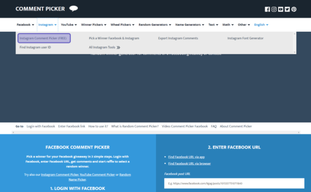Select Export Instagram Comments
311x192 pixels.
click(x=178, y=38)
